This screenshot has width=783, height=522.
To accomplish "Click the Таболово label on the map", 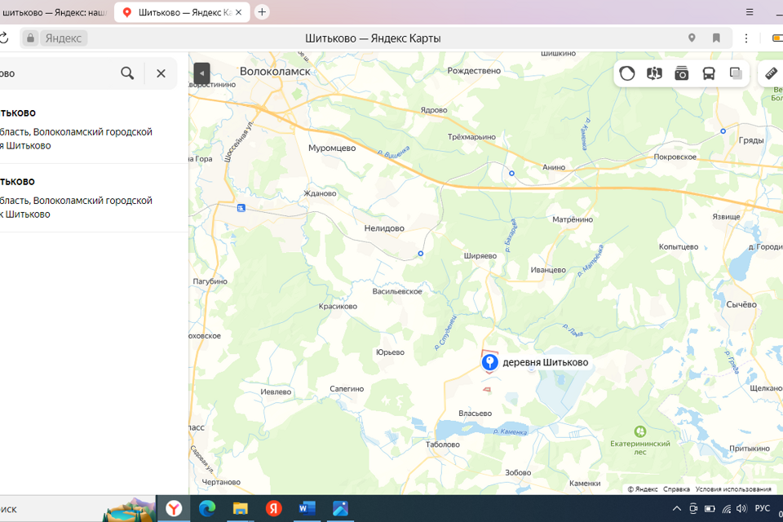I will tap(442, 444).
